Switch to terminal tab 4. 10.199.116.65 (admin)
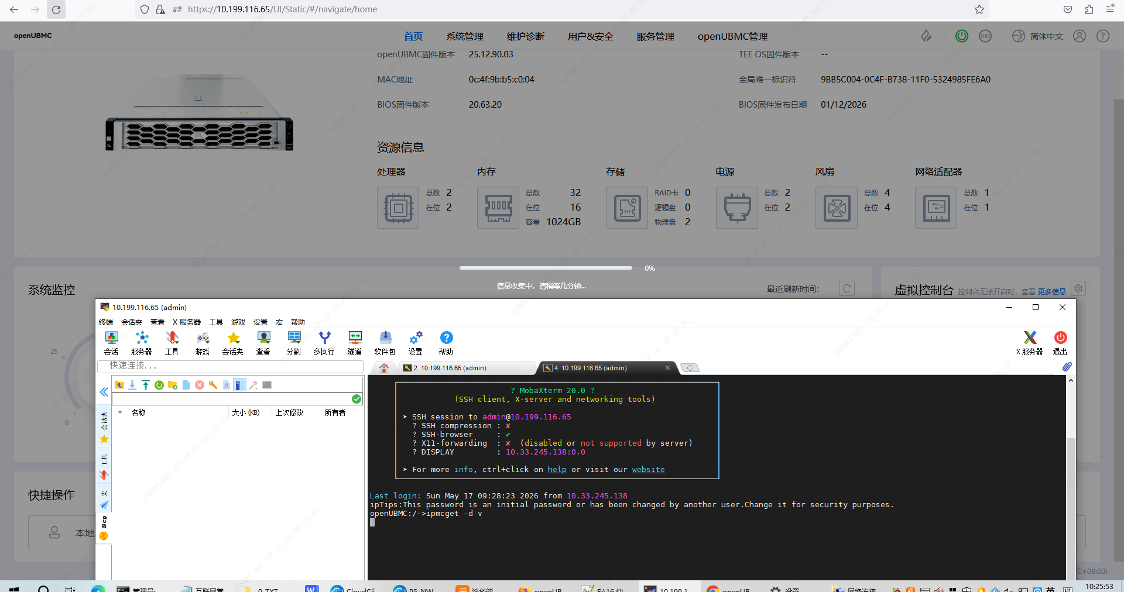This screenshot has height=592, width=1124. pyautogui.click(x=607, y=368)
